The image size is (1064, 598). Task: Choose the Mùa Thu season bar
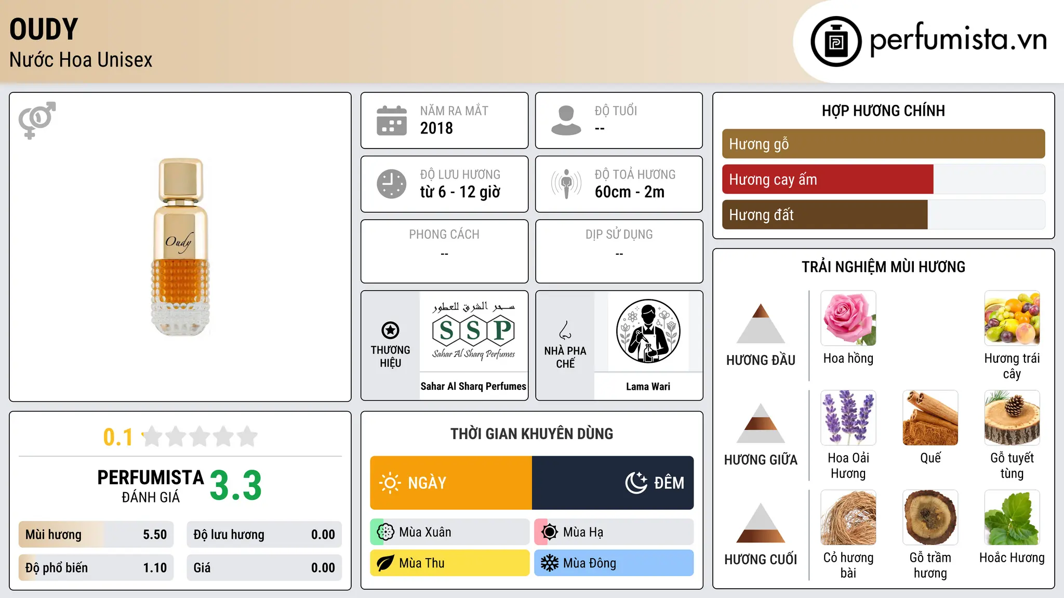(450, 563)
